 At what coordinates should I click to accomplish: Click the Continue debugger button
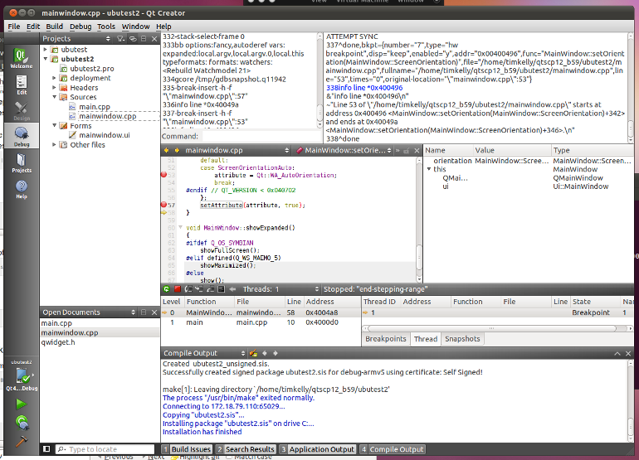(166, 289)
